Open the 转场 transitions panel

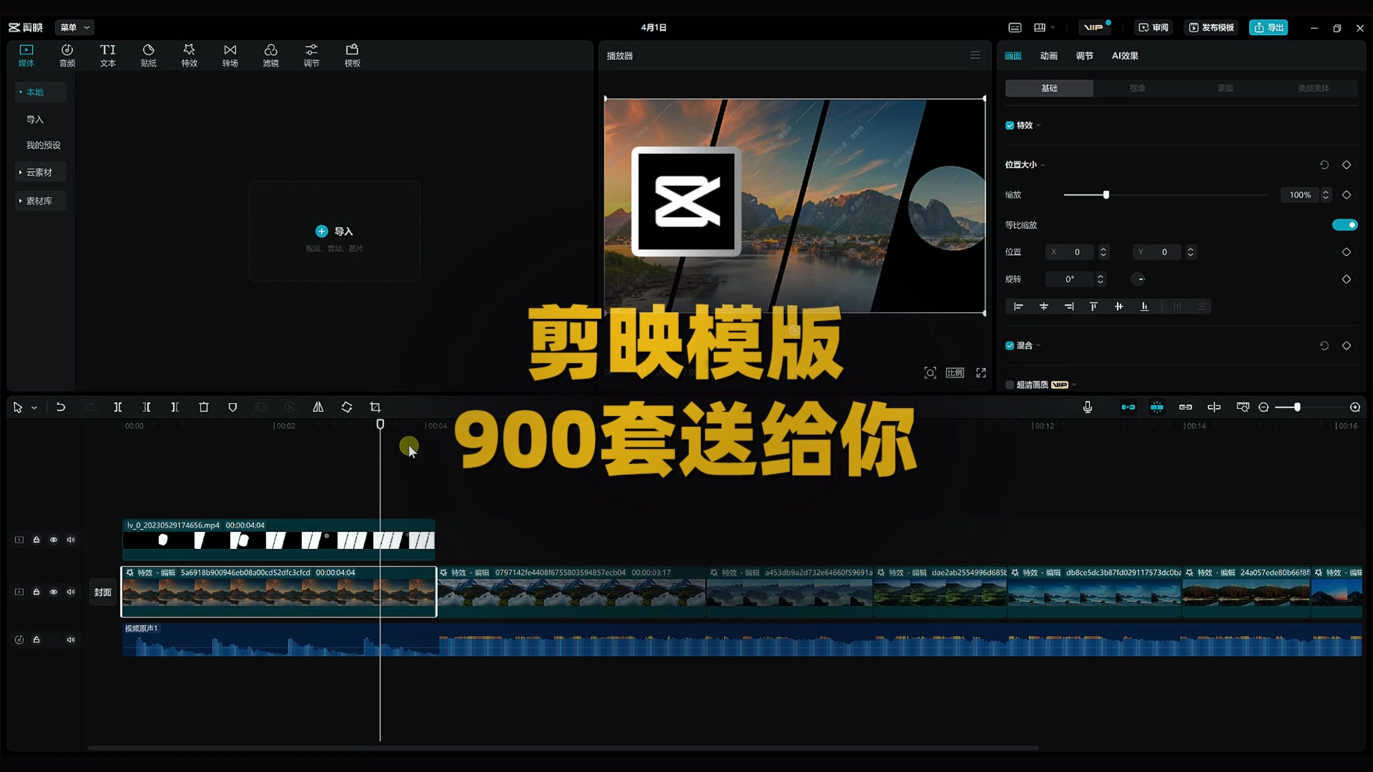pos(230,56)
